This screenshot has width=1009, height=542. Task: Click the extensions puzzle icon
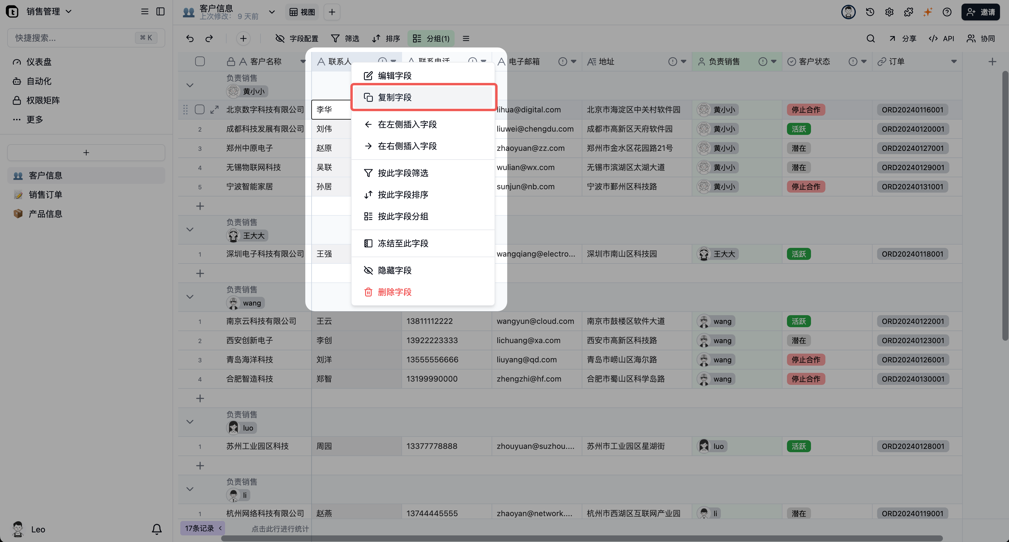(x=908, y=12)
